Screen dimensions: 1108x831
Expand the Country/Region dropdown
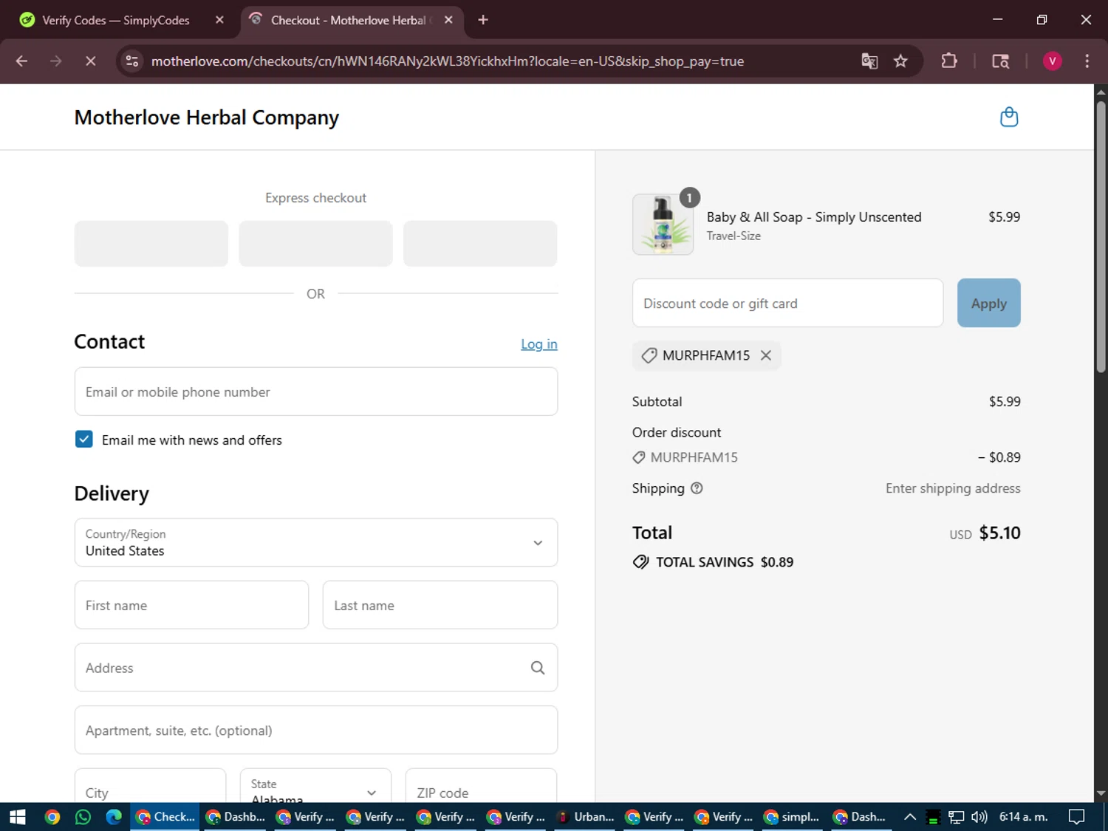click(x=316, y=542)
